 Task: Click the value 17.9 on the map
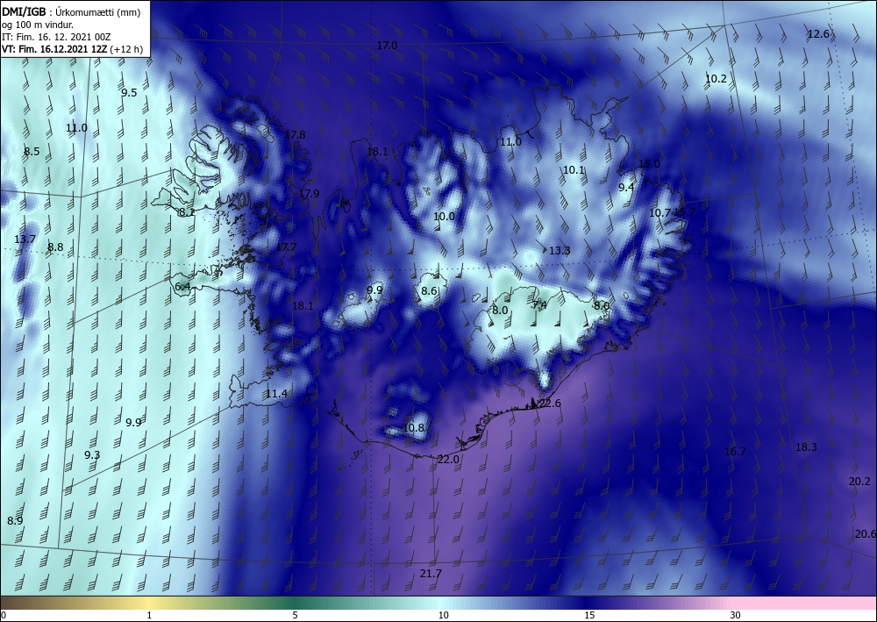[x=309, y=194]
